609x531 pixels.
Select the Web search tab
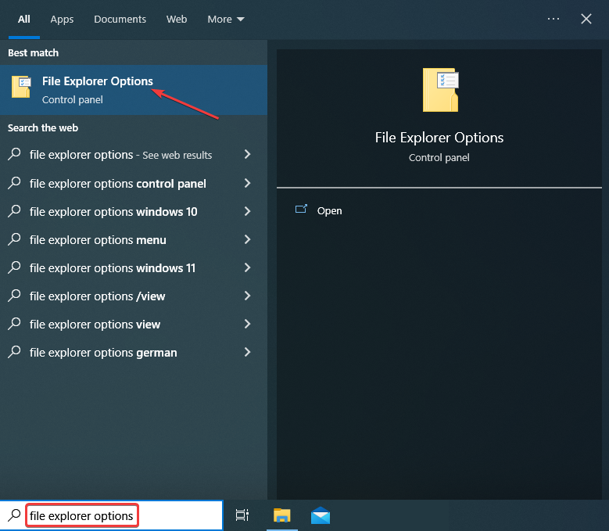177,19
